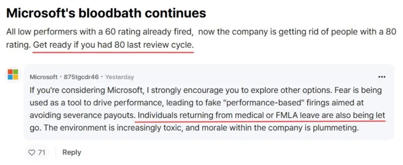This screenshot has width=403, height=165.
Task: Click underlined sentence Get ready if you had 80
Action: tap(113, 45)
